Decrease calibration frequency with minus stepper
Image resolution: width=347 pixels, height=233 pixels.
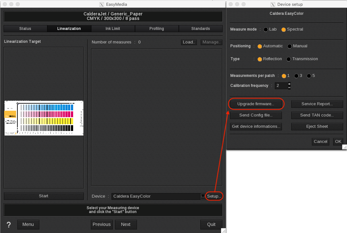289,88
